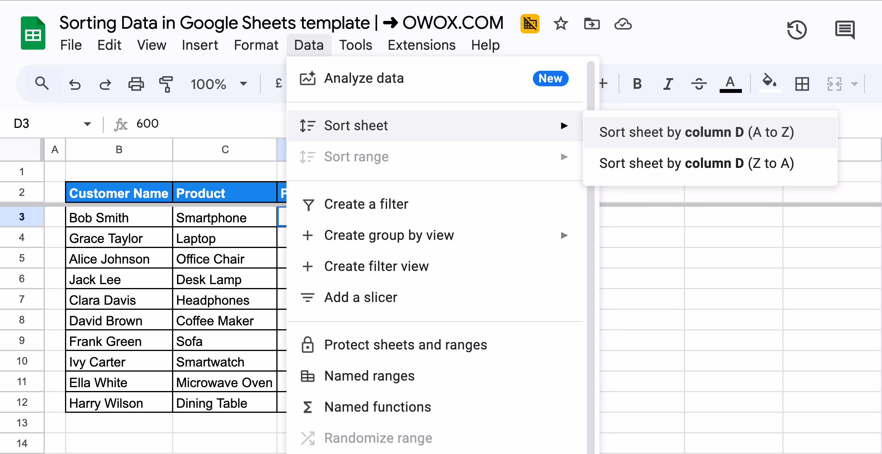The image size is (882, 454).
Task: Open the comments panel
Action: tap(844, 29)
